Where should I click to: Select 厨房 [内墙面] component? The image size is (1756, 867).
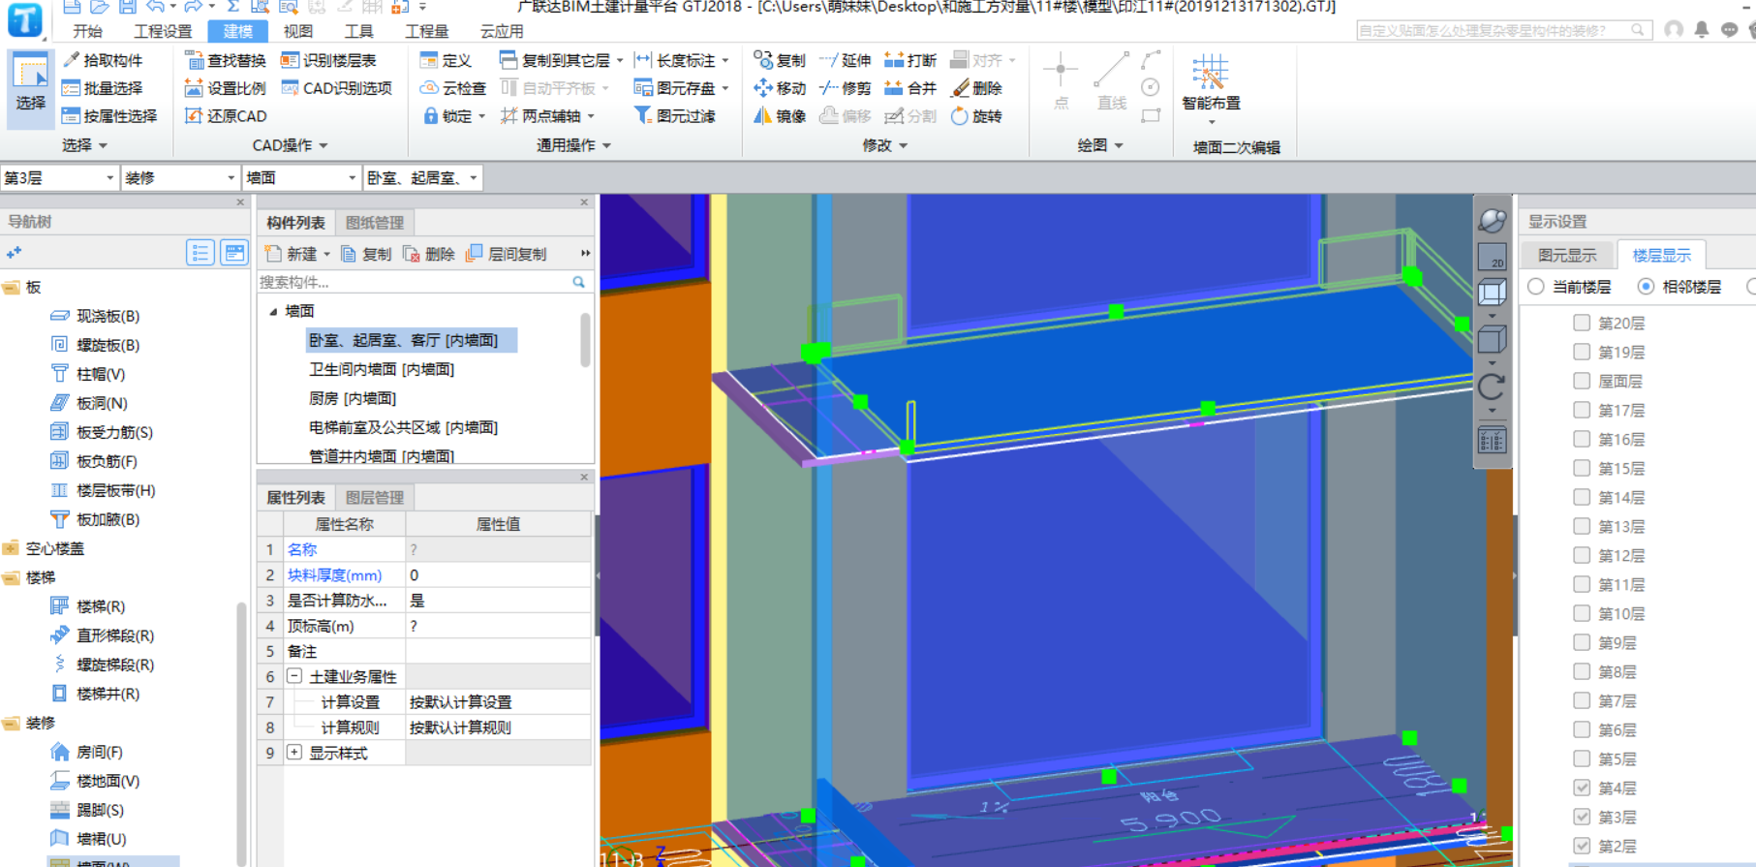353,398
